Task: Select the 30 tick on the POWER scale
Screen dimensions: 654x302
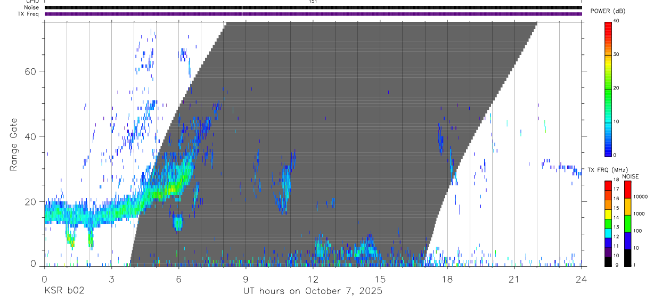Action: (617, 54)
